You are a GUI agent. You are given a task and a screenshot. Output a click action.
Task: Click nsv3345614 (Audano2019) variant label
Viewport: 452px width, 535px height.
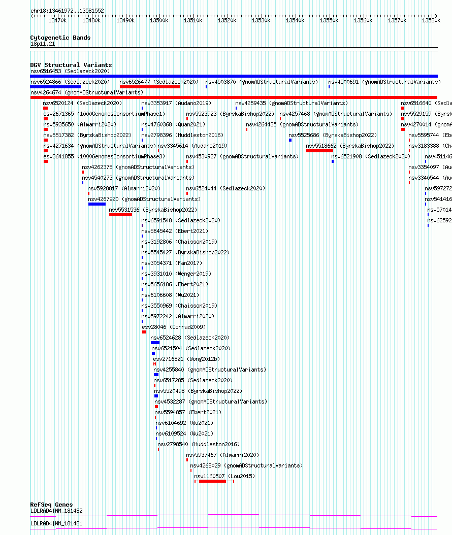[x=192, y=146]
